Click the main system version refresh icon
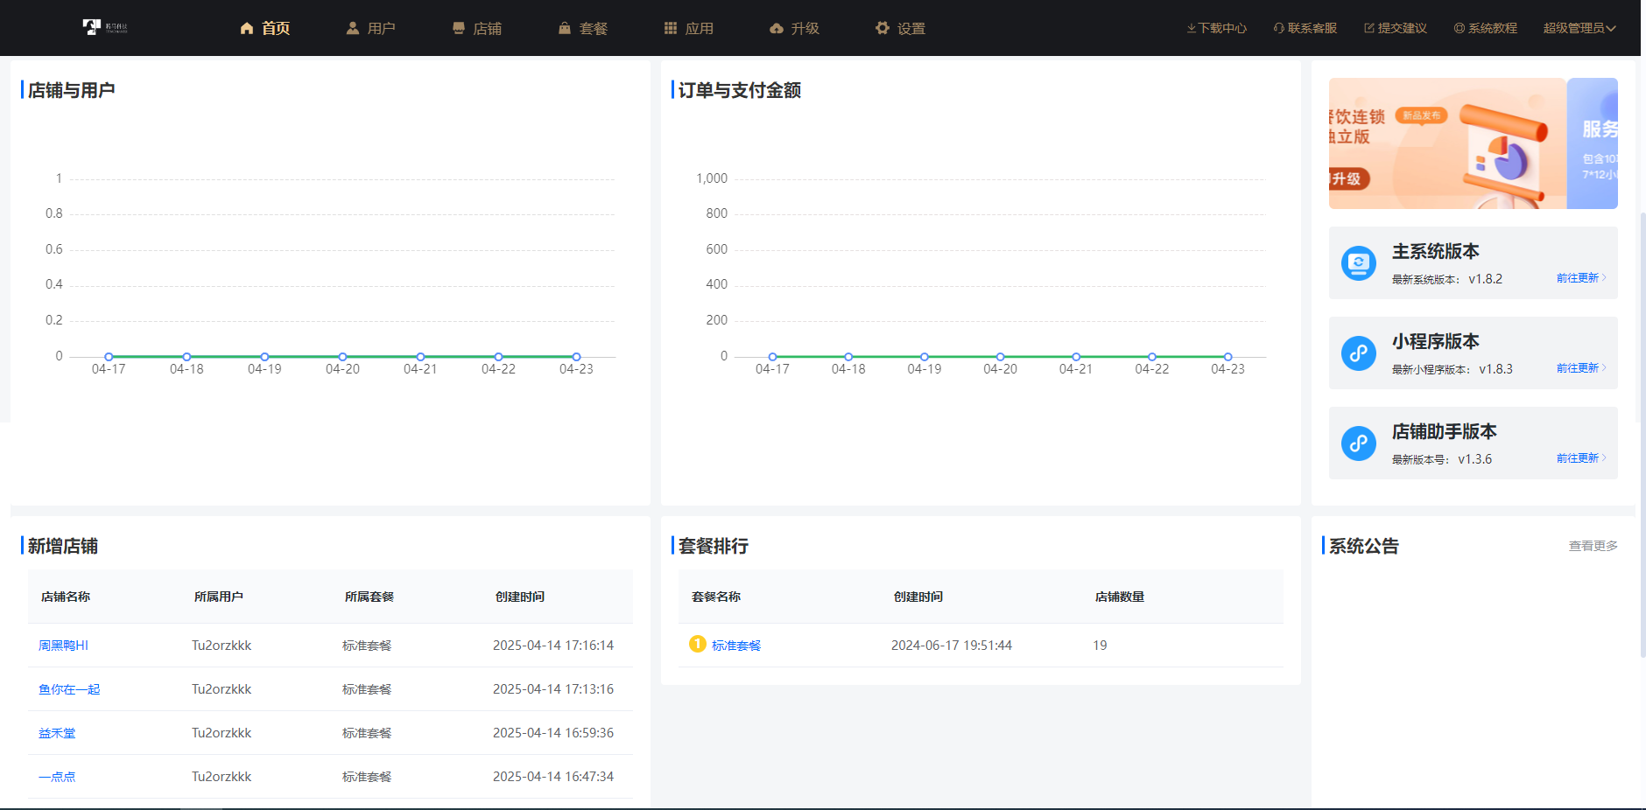Image resolution: width=1646 pixels, height=810 pixels. [1358, 262]
